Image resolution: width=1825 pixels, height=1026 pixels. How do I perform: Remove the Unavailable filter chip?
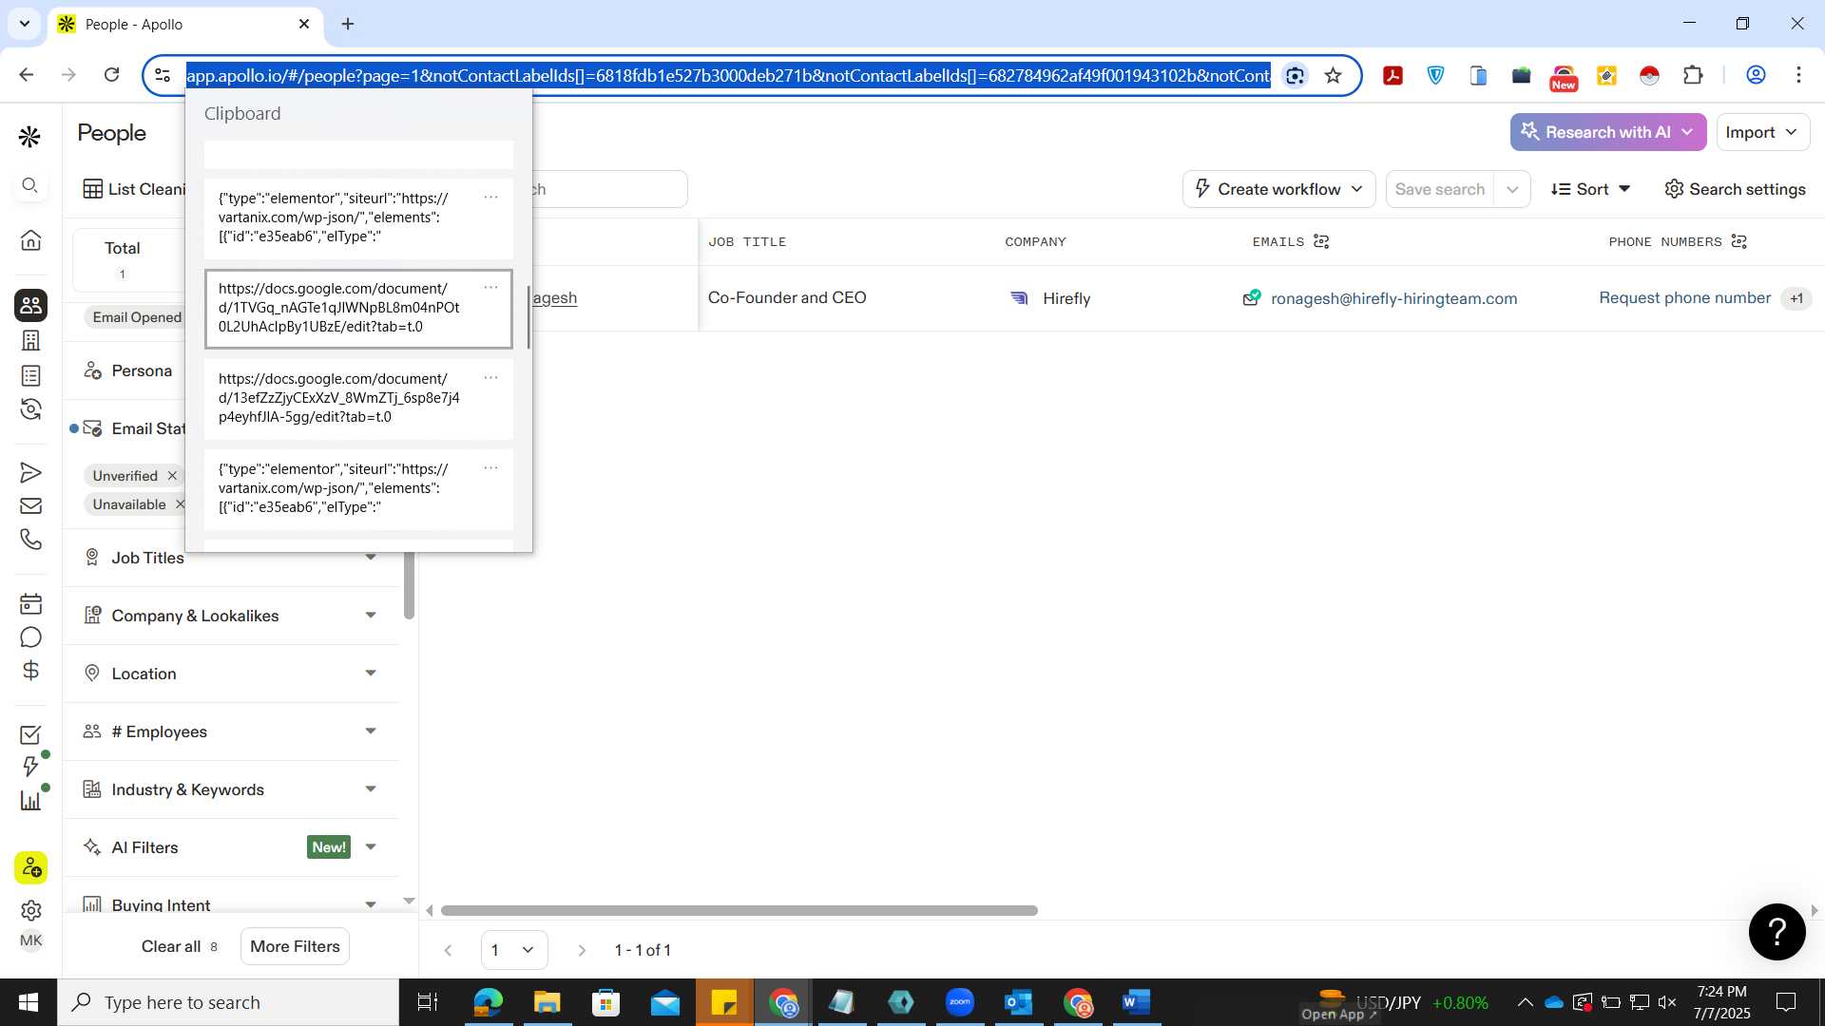click(x=180, y=503)
